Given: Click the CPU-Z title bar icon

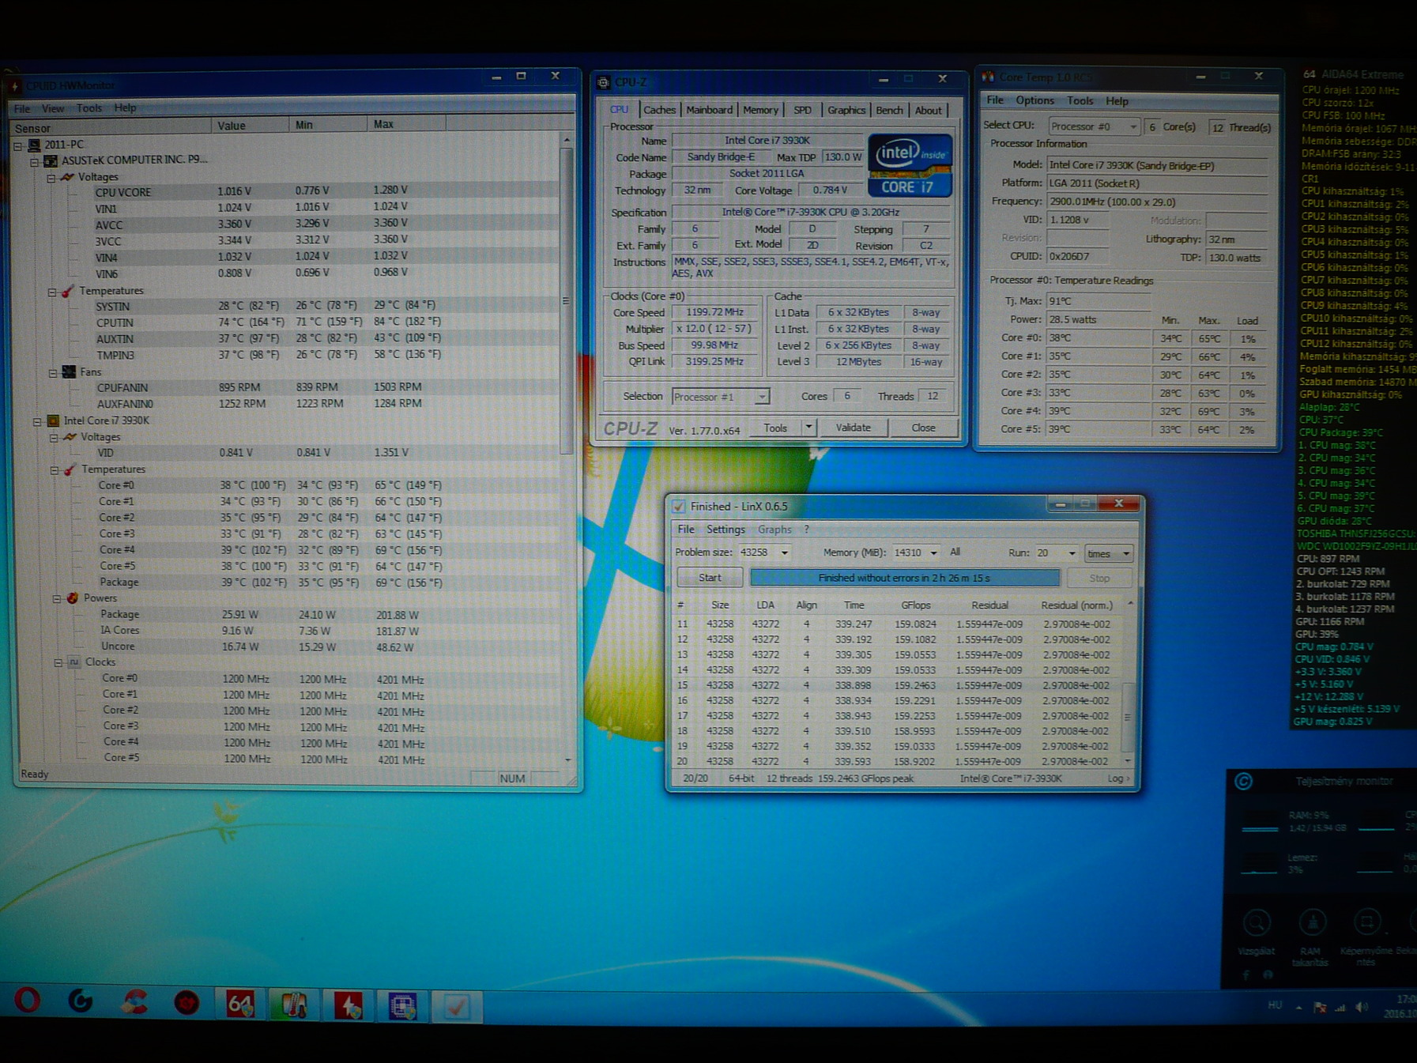Looking at the screenshot, I should pos(604,82).
